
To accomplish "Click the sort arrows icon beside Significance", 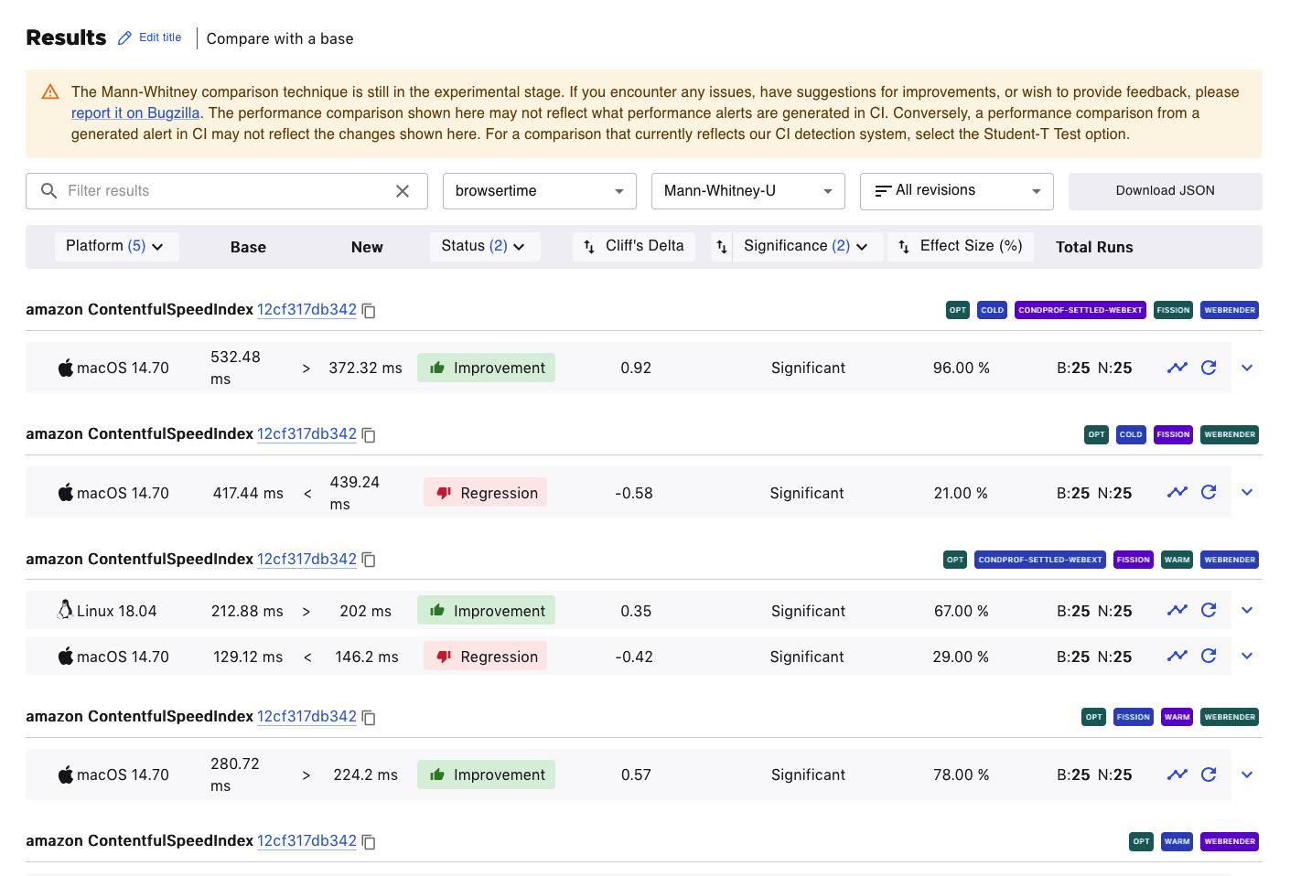I will point(722,246).
